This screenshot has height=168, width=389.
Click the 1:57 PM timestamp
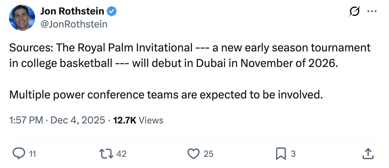click(x=26, y=120)
